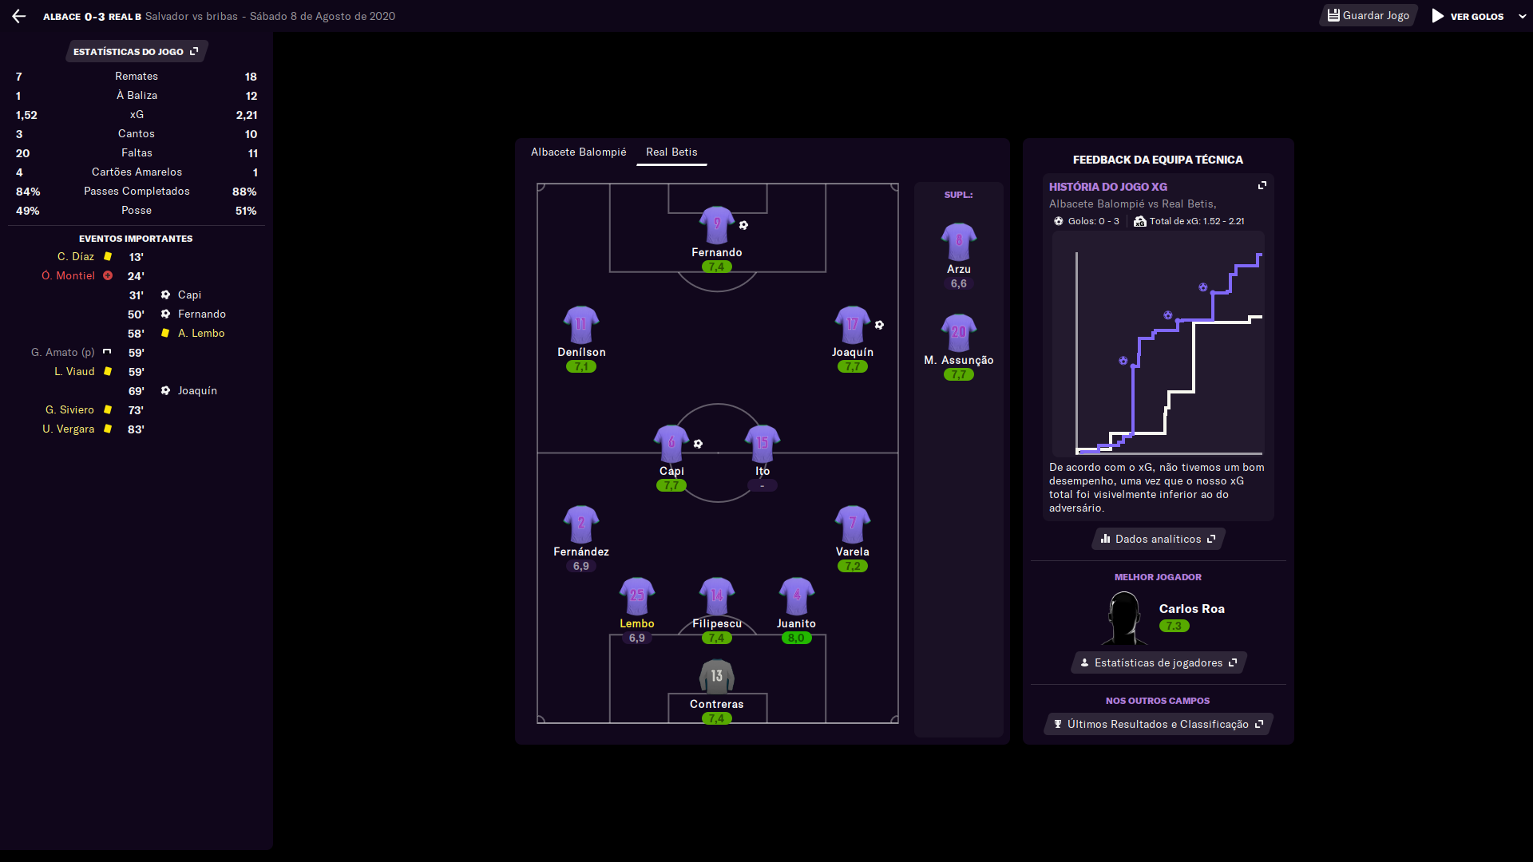This screenshot has width=1533, height=862.
Task: Click Carlos Roa's silhouette portrait
Action: click(1124, 618)
